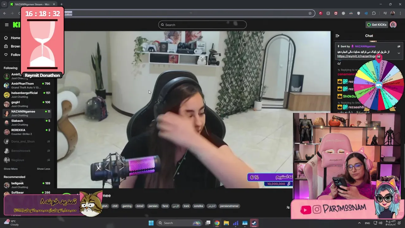Click the 'farsi' stream tag

point(165,206)
